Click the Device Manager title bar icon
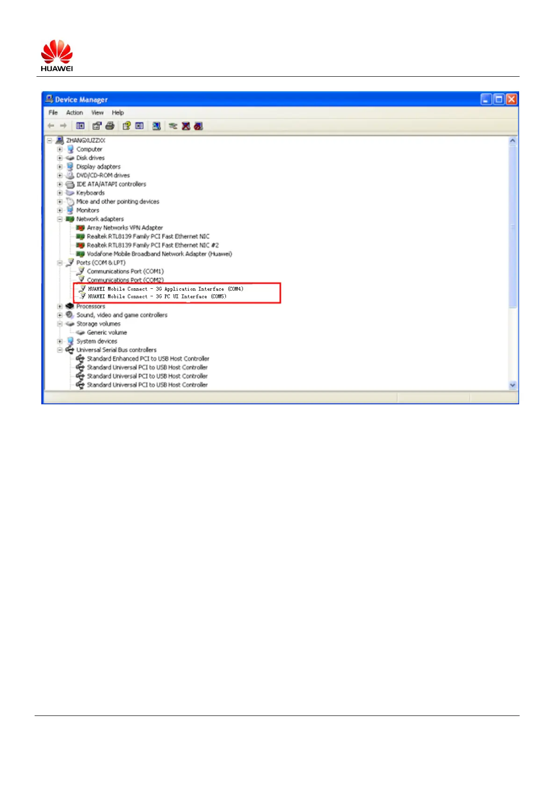557x788 pixels. tap(49, 99)
